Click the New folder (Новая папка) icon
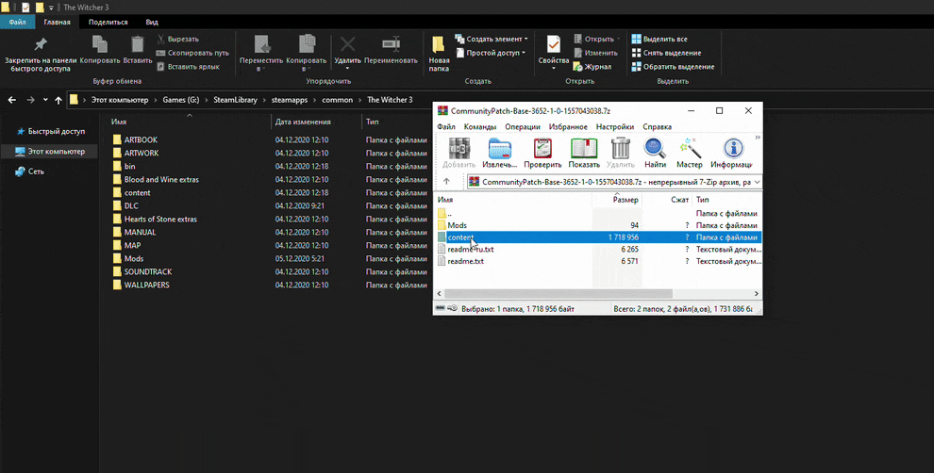934x473 pixels. click(439, 44)
